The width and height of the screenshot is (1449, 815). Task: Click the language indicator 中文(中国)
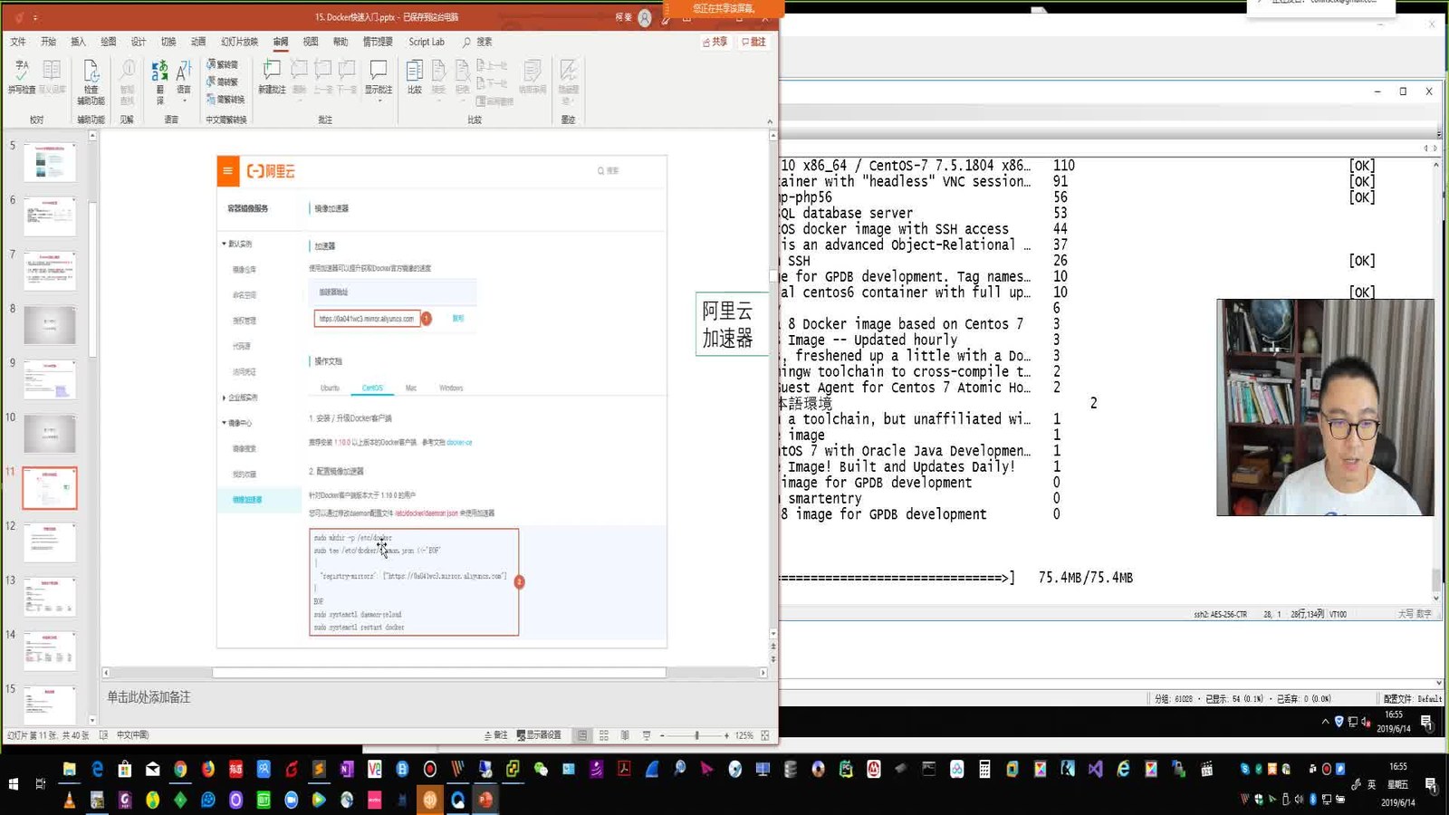(x=132, y=735)
